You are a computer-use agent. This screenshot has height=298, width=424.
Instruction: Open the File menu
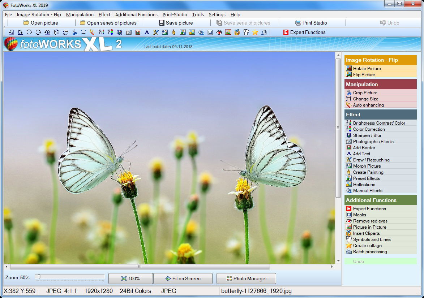pos(8,14)
